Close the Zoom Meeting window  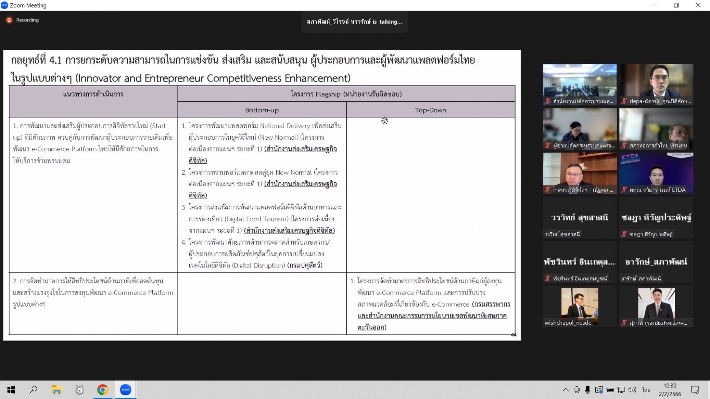pyautogui.click(x=698, y=5)
